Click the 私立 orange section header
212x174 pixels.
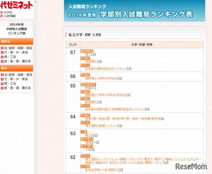[17, 68]
